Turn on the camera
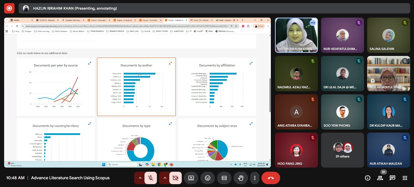 [x=175, y=178]
